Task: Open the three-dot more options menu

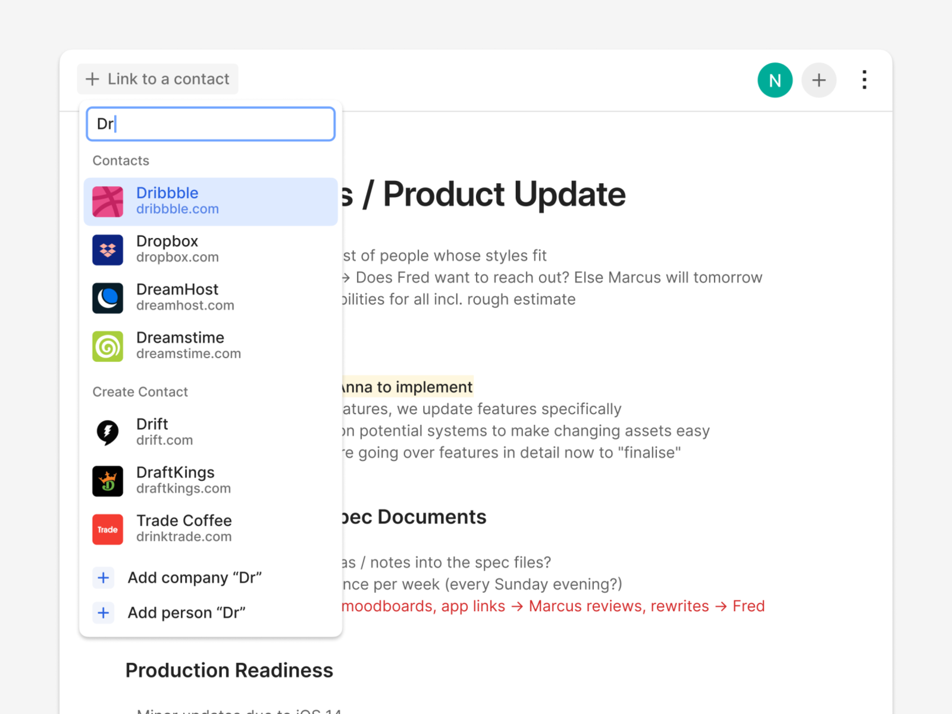Action: [x=865, y=80]
